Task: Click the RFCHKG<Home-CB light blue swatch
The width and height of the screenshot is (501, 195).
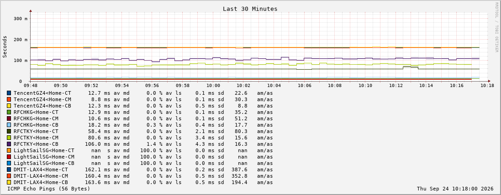Action: pyautogui.click(x=9, y=125)
